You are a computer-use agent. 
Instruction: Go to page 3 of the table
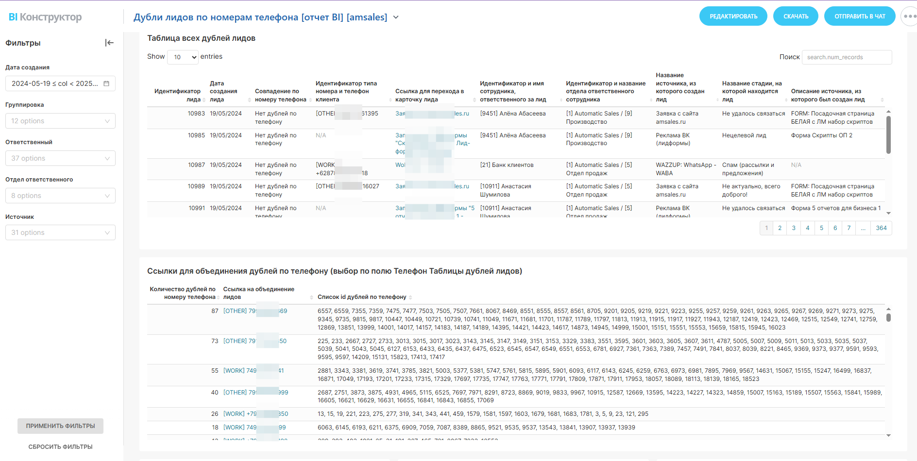794,228
